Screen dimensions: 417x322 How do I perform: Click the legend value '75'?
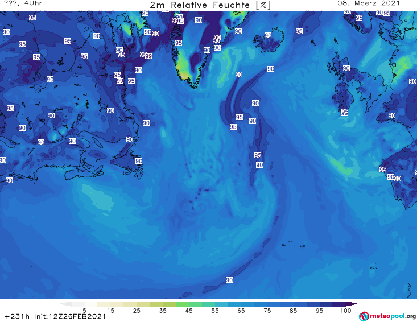267,311
